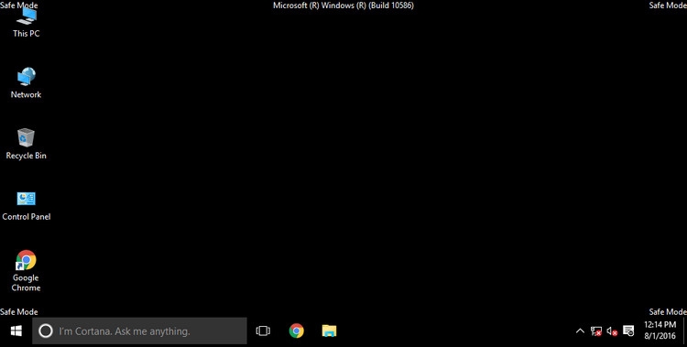Viewport: 687px width, 347px height.
Task: Click the Cortana search box
Action: pyautogui.click(x=140, y=331)
